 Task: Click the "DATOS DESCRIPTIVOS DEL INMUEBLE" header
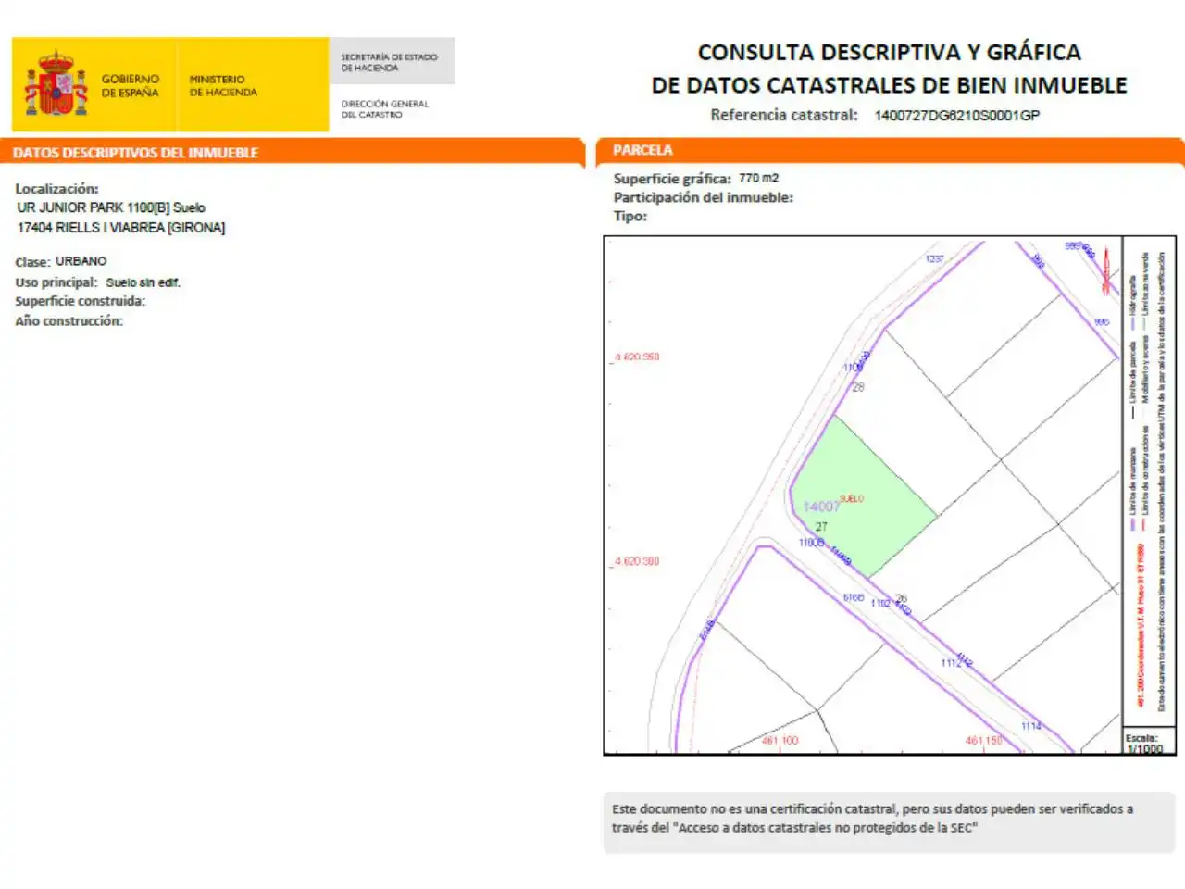click(x=135, y=153)
